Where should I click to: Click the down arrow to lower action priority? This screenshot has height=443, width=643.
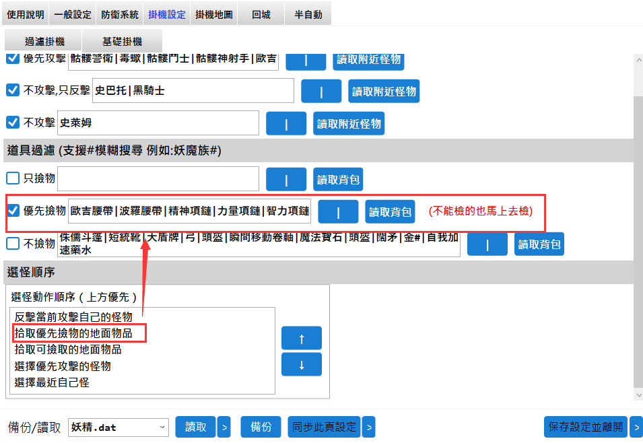tap(301, 364)
